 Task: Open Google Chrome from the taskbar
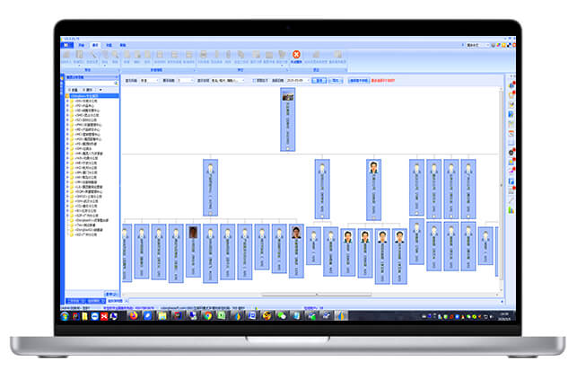pos(208,315)
